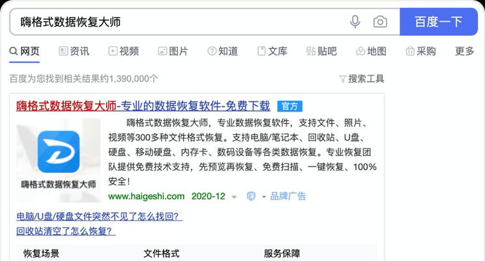Expand the 更多 menu
This screenshot has height=261, width=485.
click(x=465, y=51)
